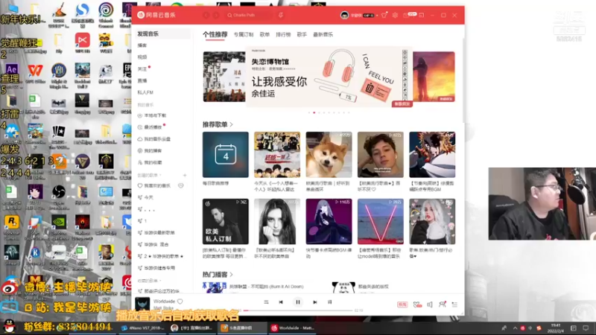The width and height of the screenshot is (596, 335).
Task: Mute the player volume speaker icon
Action: click(430, 304)
